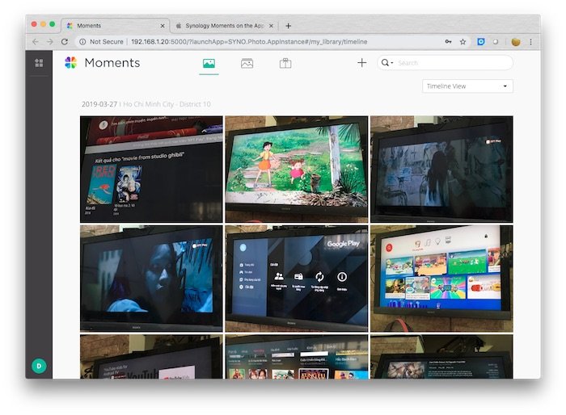This screenshot has height=415, width=566.
Task: Go back in browser history
Action: coord(36,42)
